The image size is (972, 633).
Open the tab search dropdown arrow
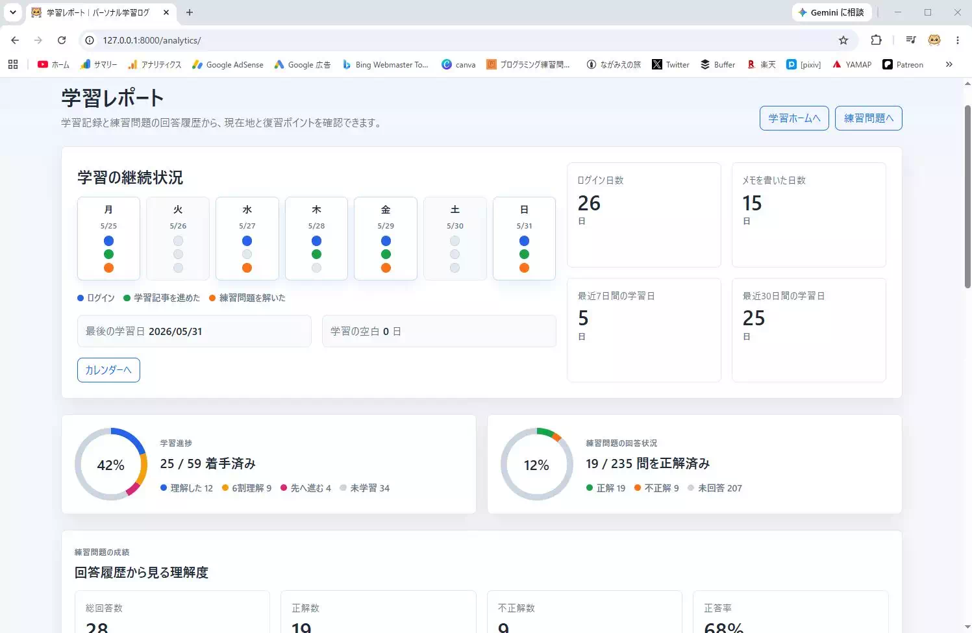pyautogui.click(x=12, y=12)
